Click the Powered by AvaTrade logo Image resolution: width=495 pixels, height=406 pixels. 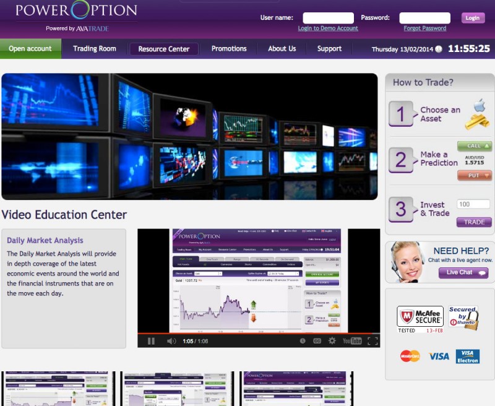(77, 28)
